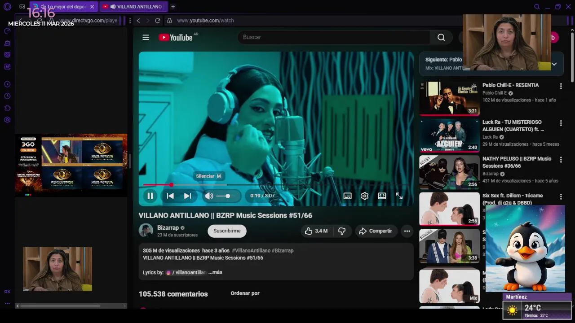
Task: Dislike the video with thumbs down
Action: coord(342,231)
